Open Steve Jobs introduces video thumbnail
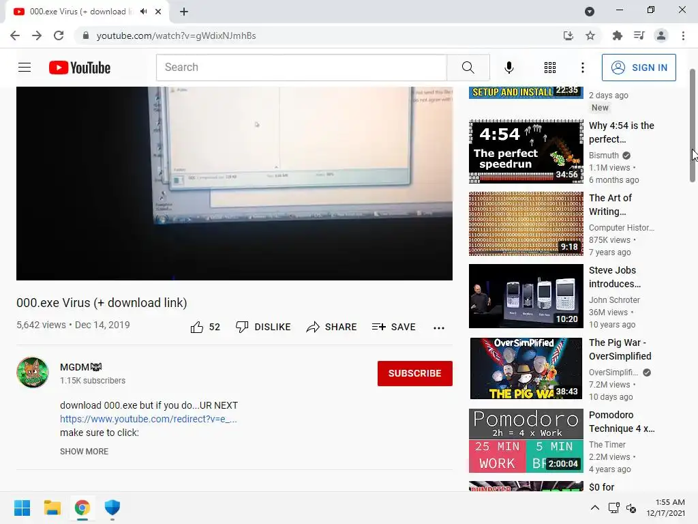Image resolution: width=698 pixels, height=524 pixels. pos(526,296)
